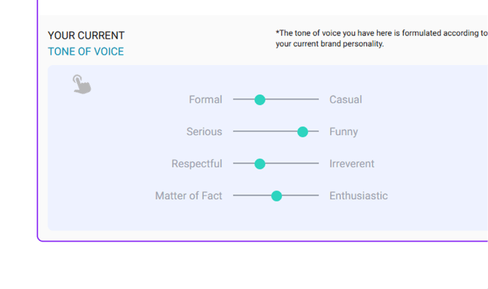The image size is (488, 289).
Task: Click the Formal–Casual slider track's Casual end
Action: (x=316, y=100)
